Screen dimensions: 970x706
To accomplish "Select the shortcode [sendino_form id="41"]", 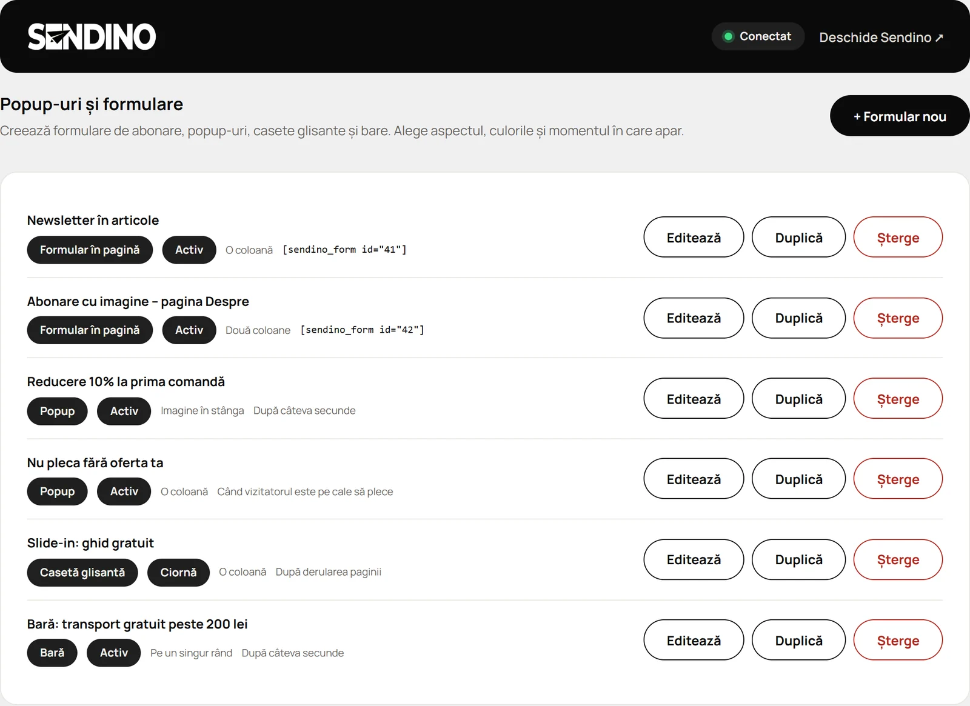I will pyautogui.click(x=344, y=250).
